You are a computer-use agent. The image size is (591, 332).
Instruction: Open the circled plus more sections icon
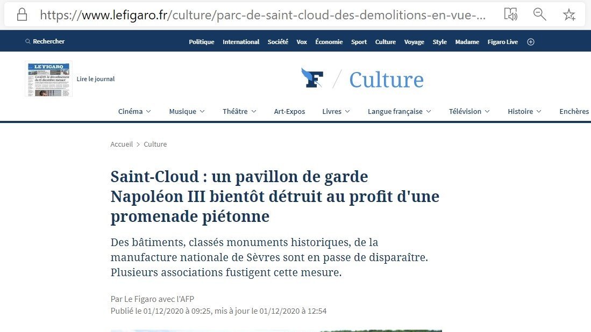pyautogui.click(x=531, y=42)
